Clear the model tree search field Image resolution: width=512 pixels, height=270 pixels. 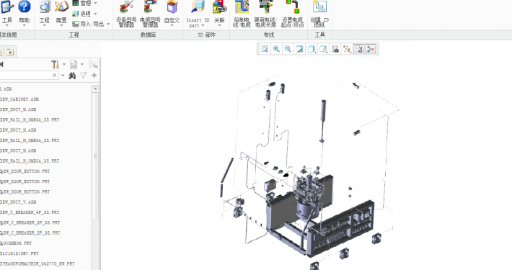55,76
